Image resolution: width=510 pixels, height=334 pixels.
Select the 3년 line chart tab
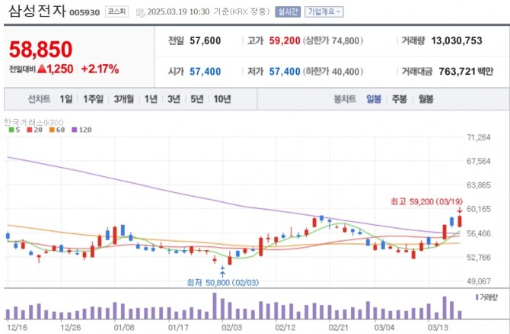pos(174,98)
